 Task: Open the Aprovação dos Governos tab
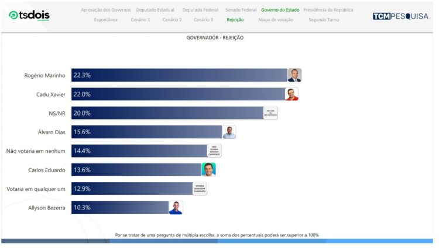coord(105,10)
